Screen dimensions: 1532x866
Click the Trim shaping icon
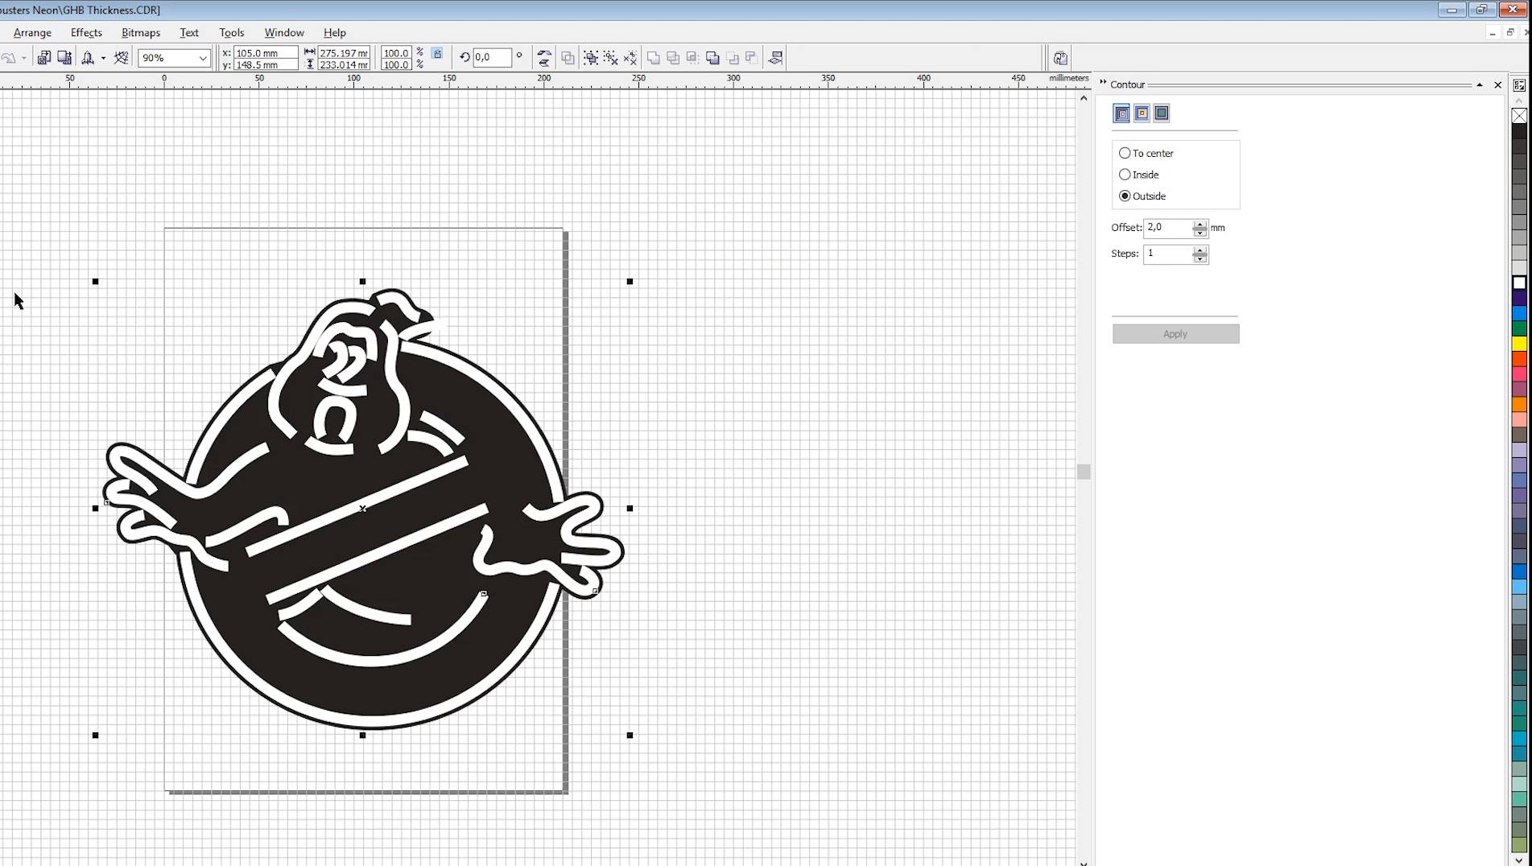(673, 58)
